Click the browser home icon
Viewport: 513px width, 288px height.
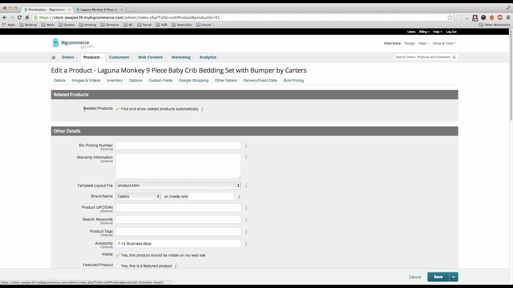(x=27, y=18)
